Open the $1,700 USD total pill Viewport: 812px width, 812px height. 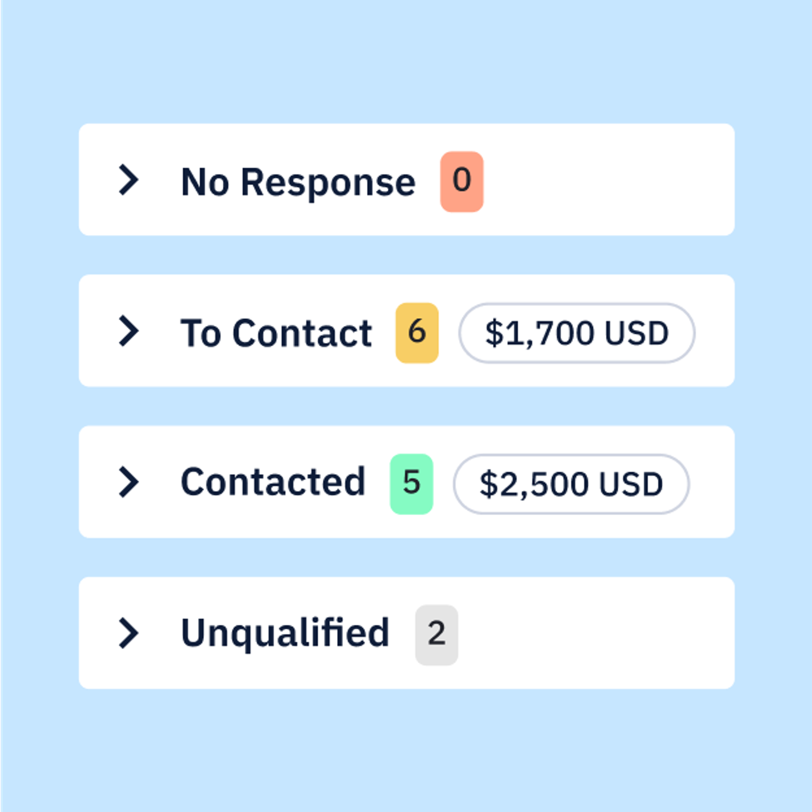(x=577, y=333)
